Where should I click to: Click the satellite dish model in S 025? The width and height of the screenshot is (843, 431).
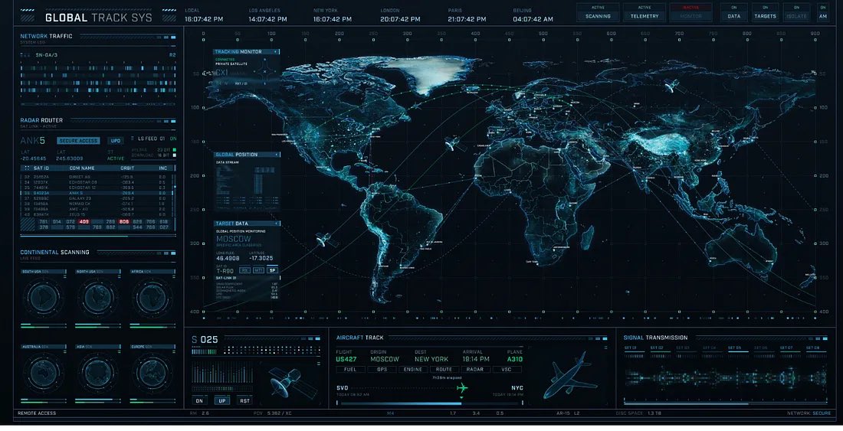coord(292,382)
